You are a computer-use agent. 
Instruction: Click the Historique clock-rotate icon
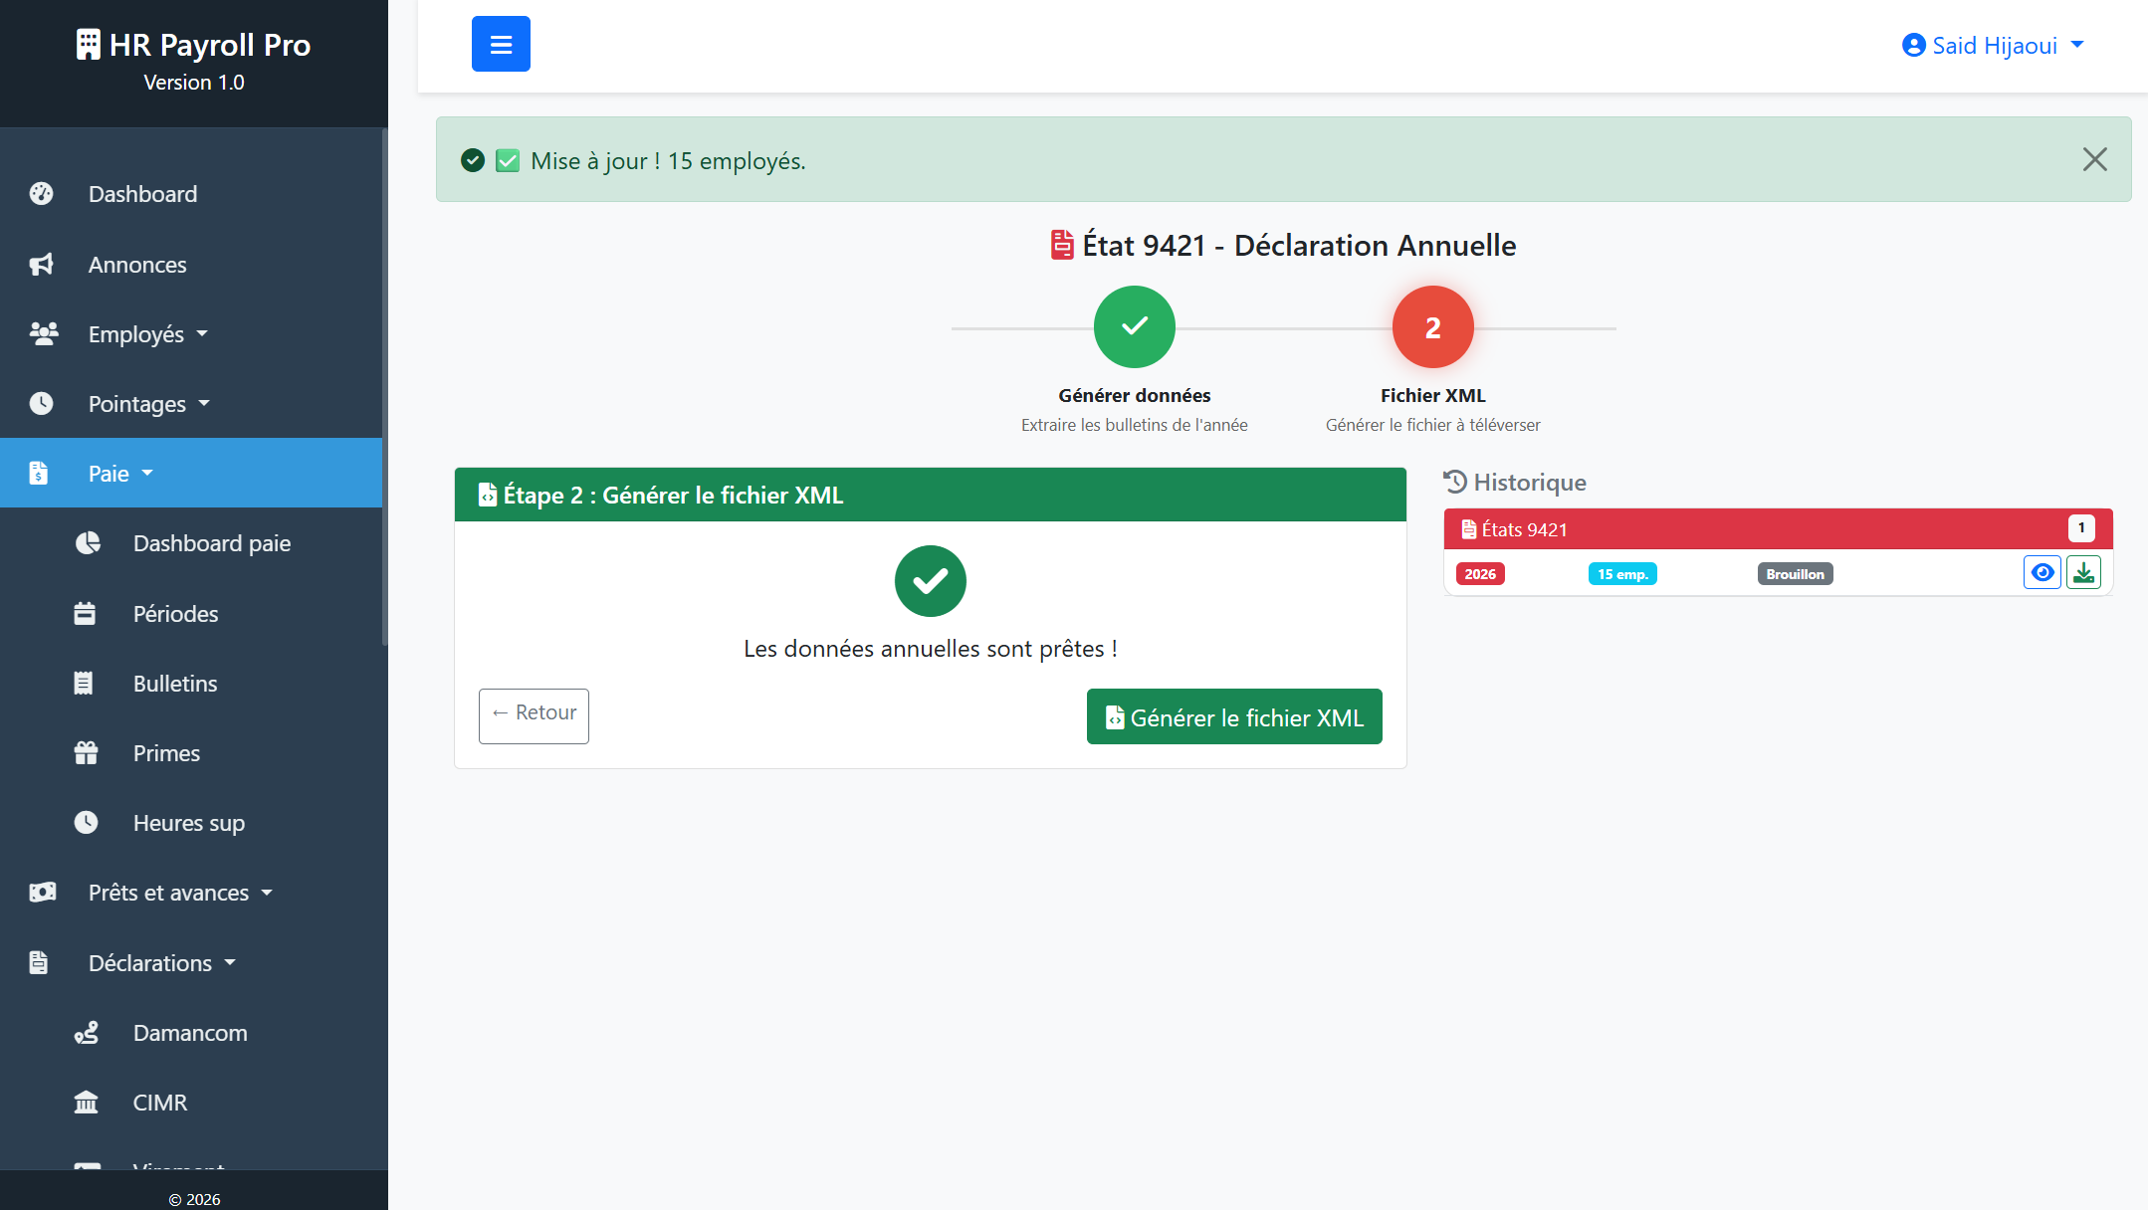pyautogui.click(x=1455, y=482)
